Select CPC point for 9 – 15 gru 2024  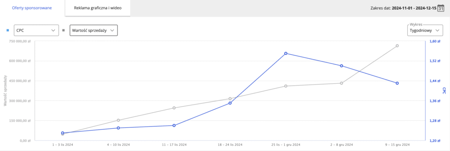[397, 83]
